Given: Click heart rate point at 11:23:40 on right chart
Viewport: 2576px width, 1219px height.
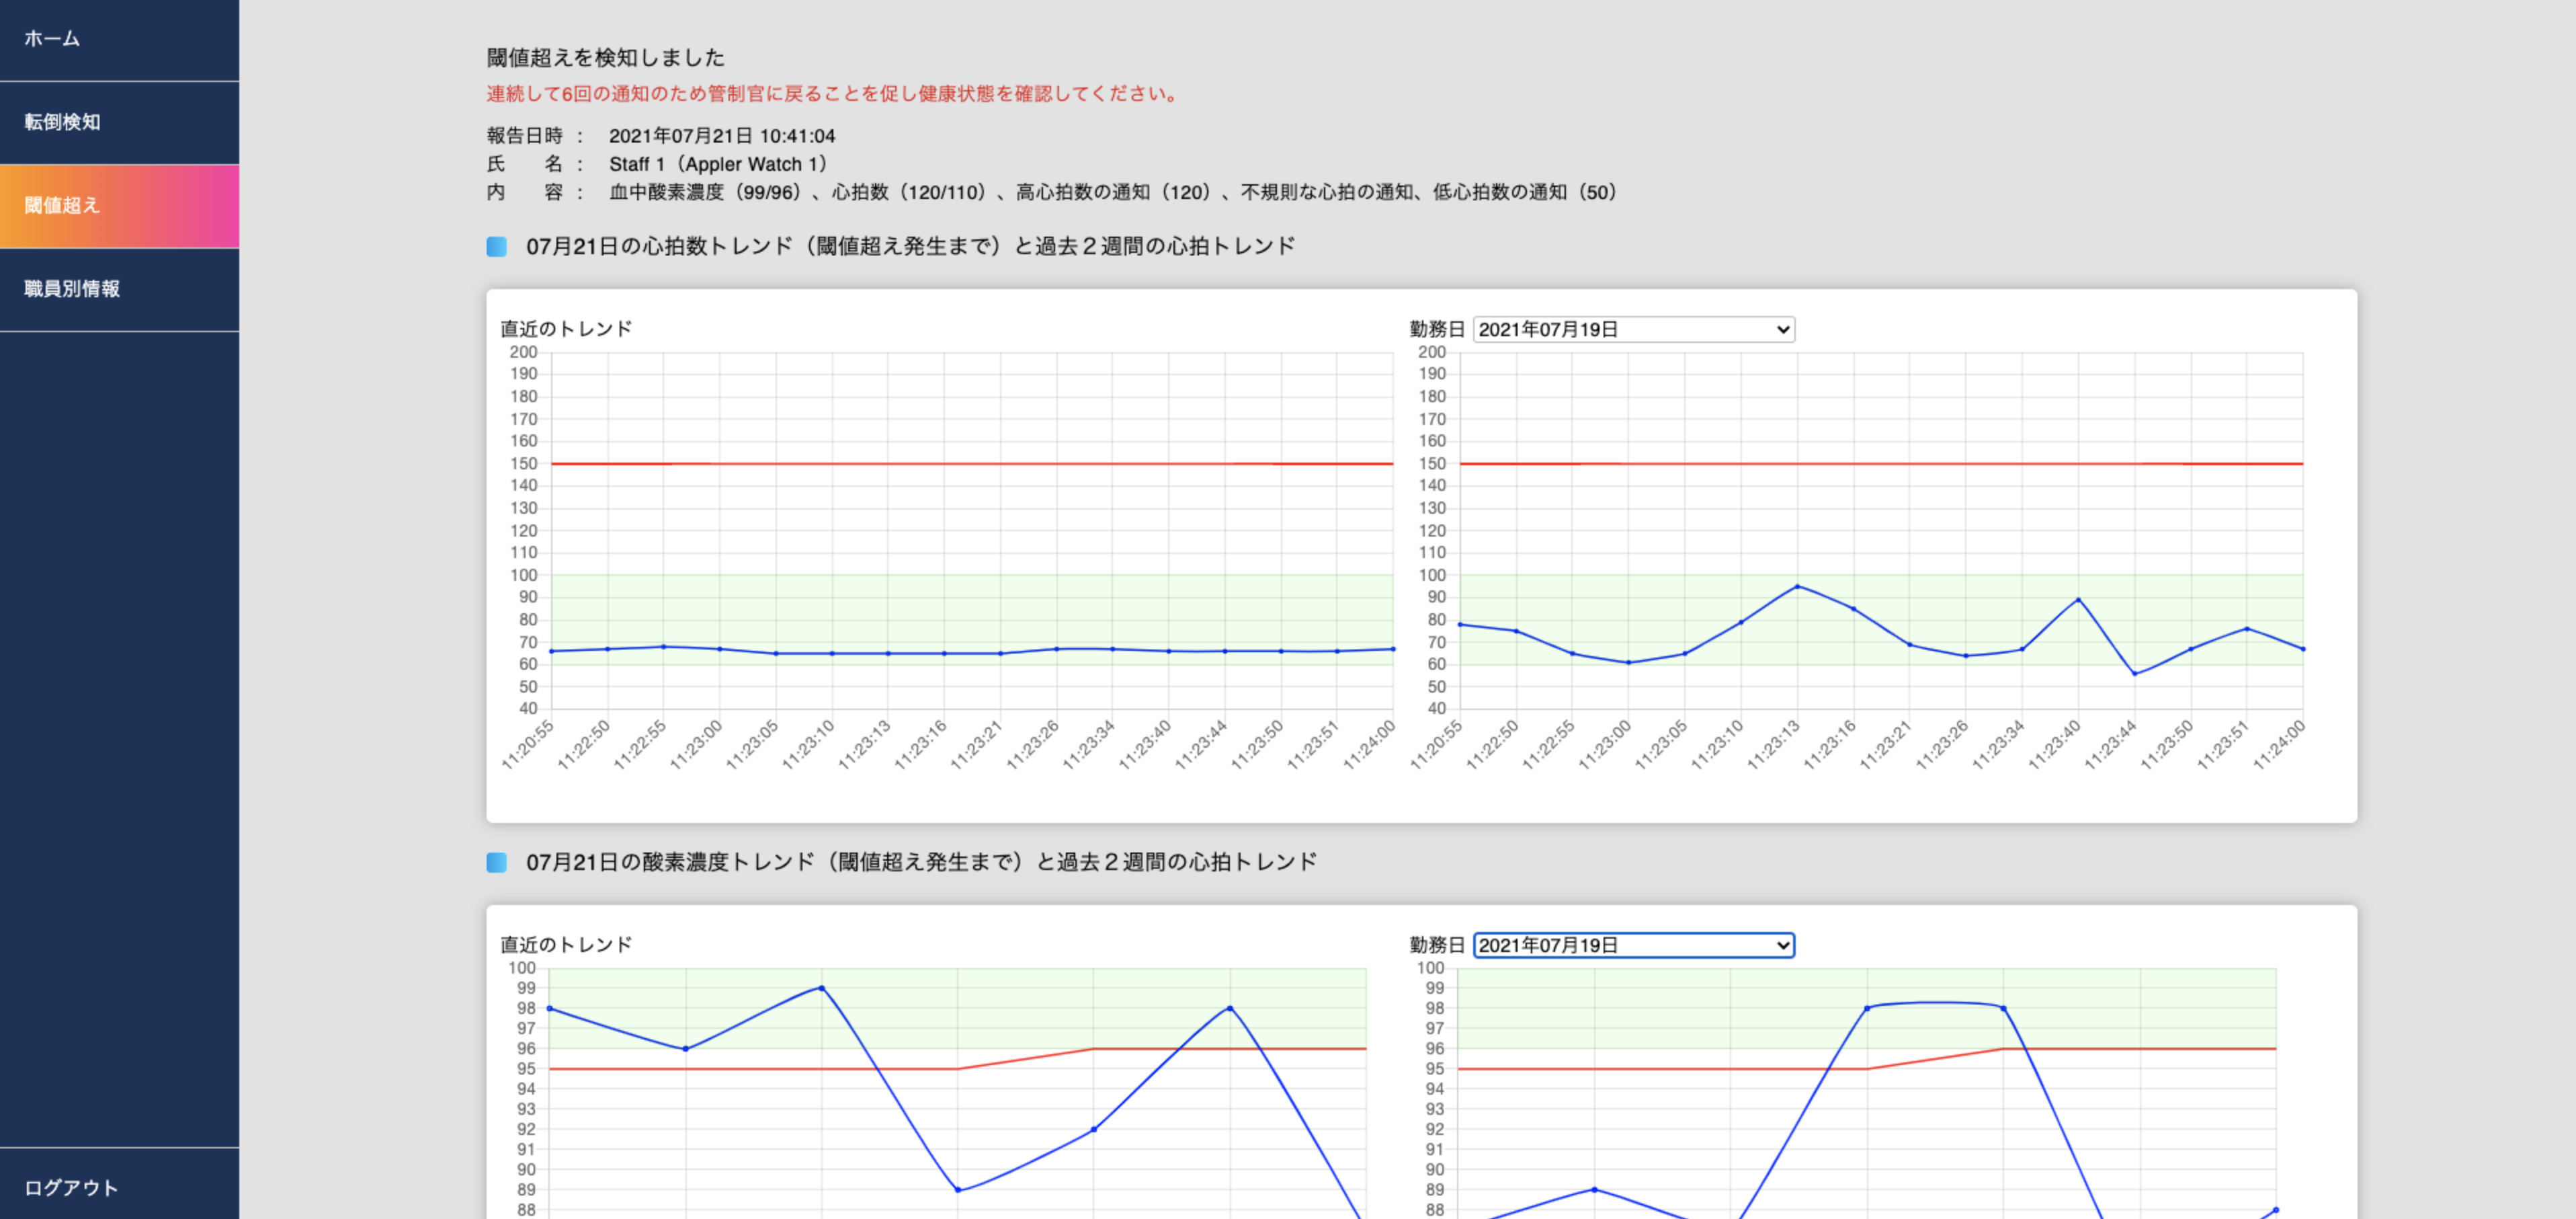Looking at the screenshot, I should pyautogui.click(x=2078, y=600).
